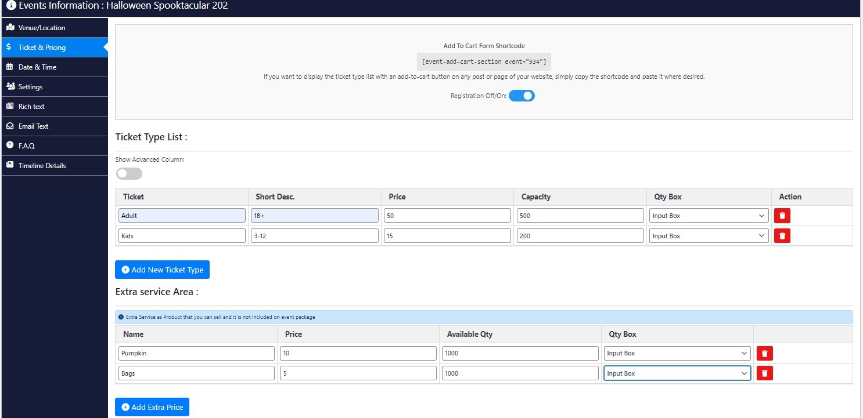
Task: Click the info icon in header
Action: point(11,6)
